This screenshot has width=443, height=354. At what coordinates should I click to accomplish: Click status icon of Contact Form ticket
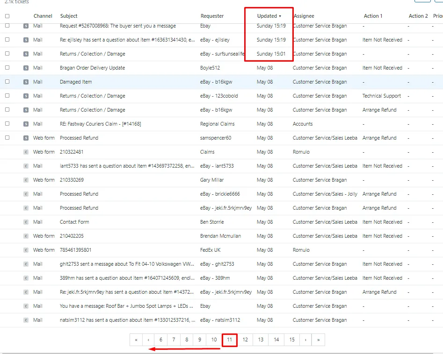point(26,222)
